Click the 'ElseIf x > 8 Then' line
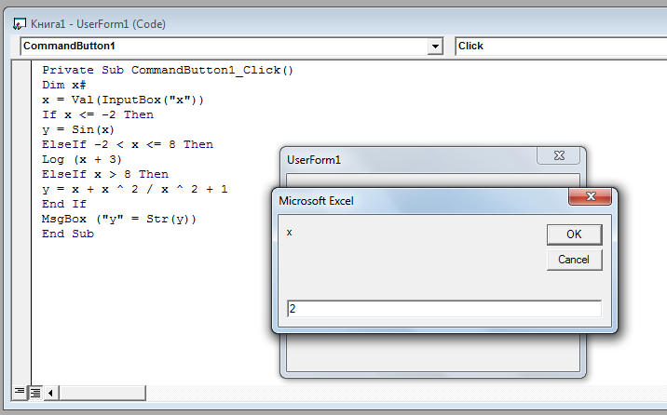This screenshot has height=415, width=667. (x=105, y=174)
